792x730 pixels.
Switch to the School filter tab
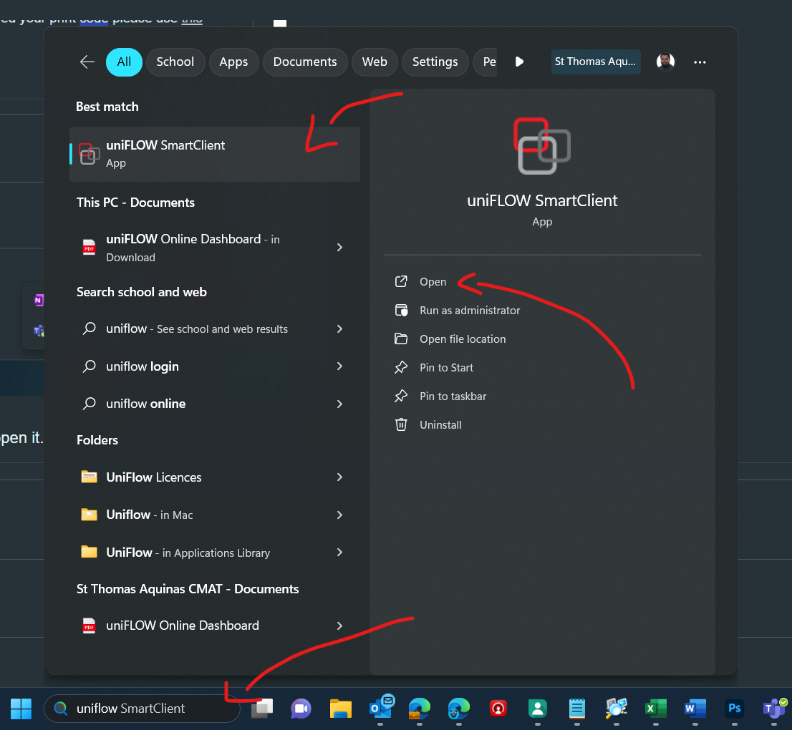click(x=175, y=62)
